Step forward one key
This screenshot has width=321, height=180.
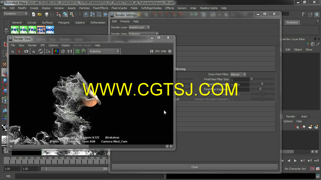coord(303,161)
